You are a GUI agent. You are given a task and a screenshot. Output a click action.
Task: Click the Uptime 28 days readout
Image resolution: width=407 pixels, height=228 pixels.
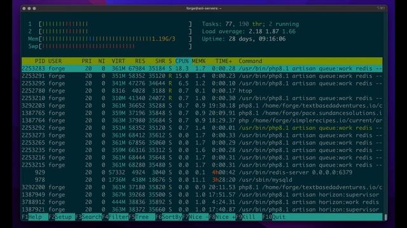click(244, 39)
